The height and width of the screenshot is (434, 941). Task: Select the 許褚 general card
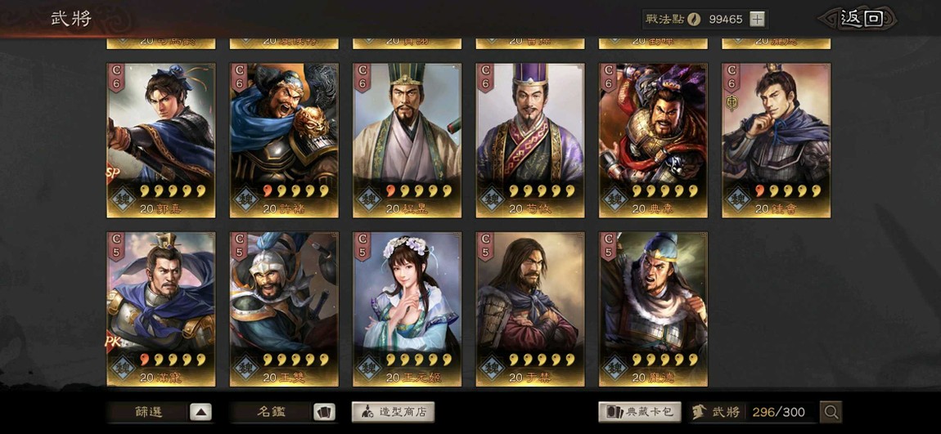click(284, 141)
